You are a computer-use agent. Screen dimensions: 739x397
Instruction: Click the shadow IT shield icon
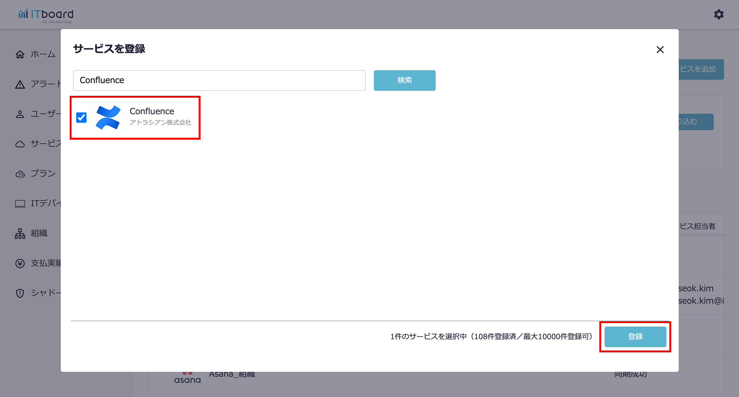click(20, 293)
